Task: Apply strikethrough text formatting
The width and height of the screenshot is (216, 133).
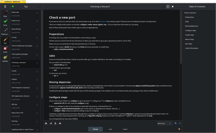Action: point(60,123)
